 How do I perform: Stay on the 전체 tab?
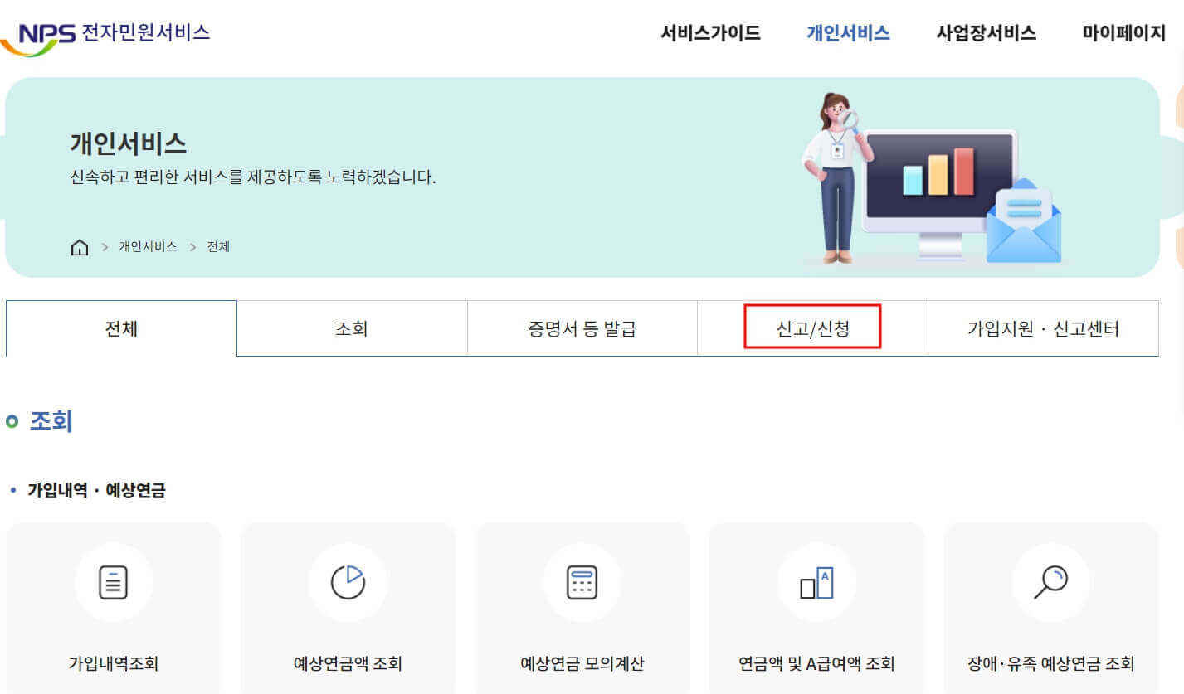click(121, 328)
